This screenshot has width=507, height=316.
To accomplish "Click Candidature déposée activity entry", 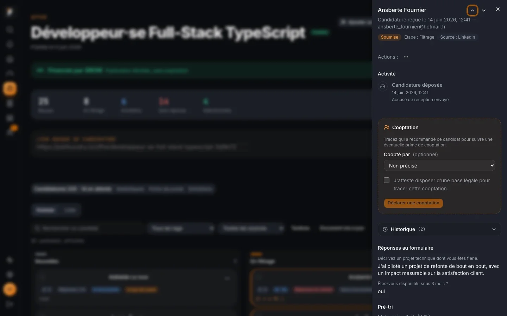I will click(x=417, y=85).
